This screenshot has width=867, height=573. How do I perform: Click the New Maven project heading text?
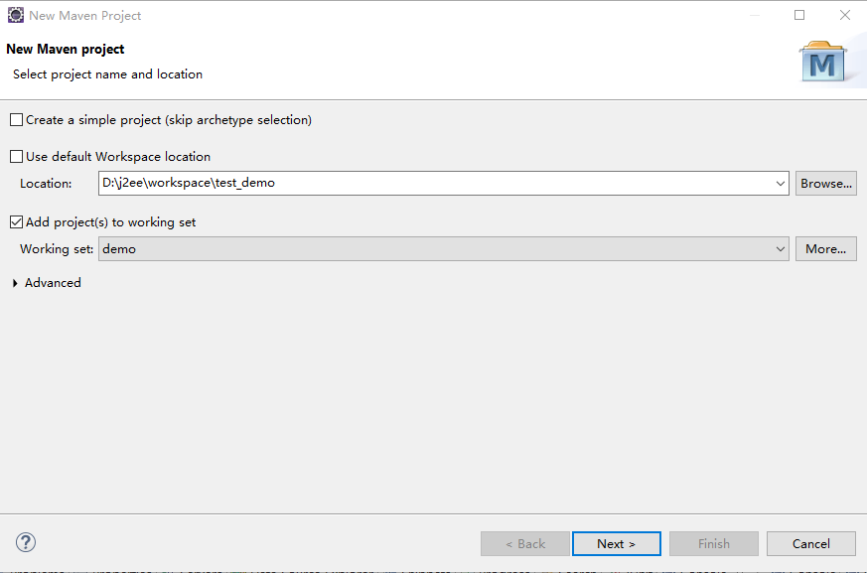[66, 50]
